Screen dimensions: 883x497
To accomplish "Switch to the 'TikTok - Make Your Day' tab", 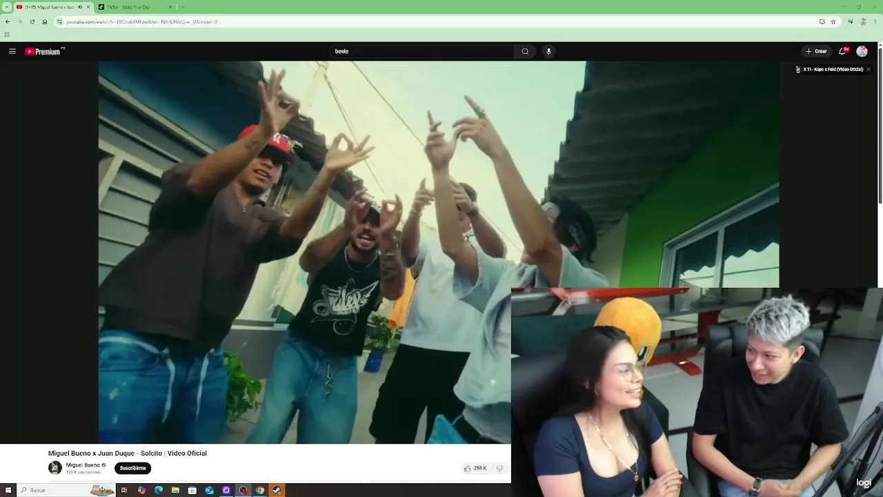I will pos(135,7).
